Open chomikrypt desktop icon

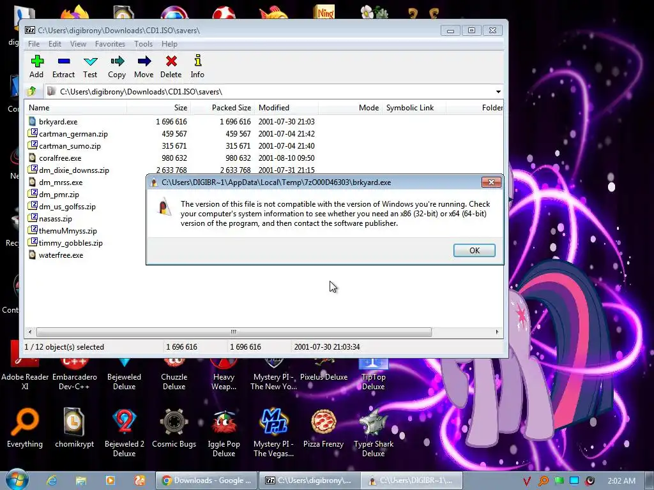(x=74, y=427)
